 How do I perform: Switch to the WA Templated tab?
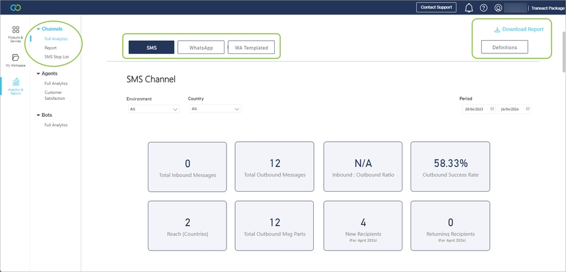pyautogui.click(x=251, y=48)
